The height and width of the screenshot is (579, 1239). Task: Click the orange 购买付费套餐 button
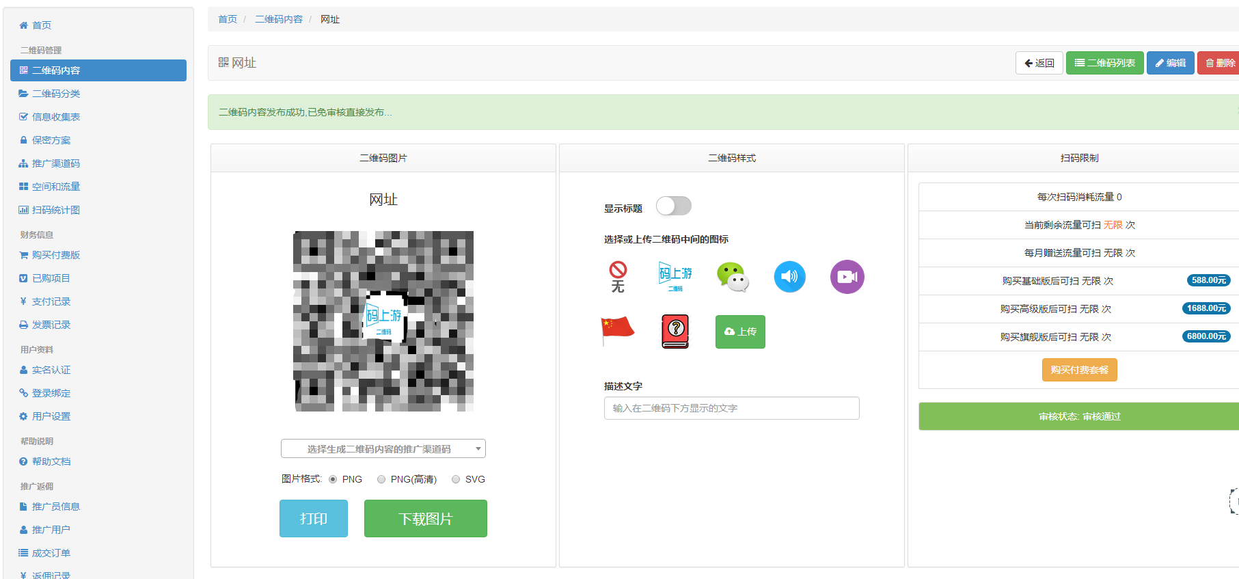pyautogui.click(x=1079, y=370)
